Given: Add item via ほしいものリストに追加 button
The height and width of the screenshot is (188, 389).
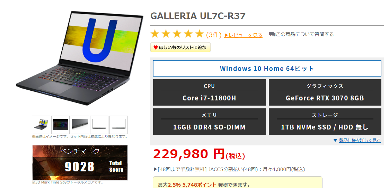Looking at the screenshot, I should pyautogui.click(x=180, y=47).
